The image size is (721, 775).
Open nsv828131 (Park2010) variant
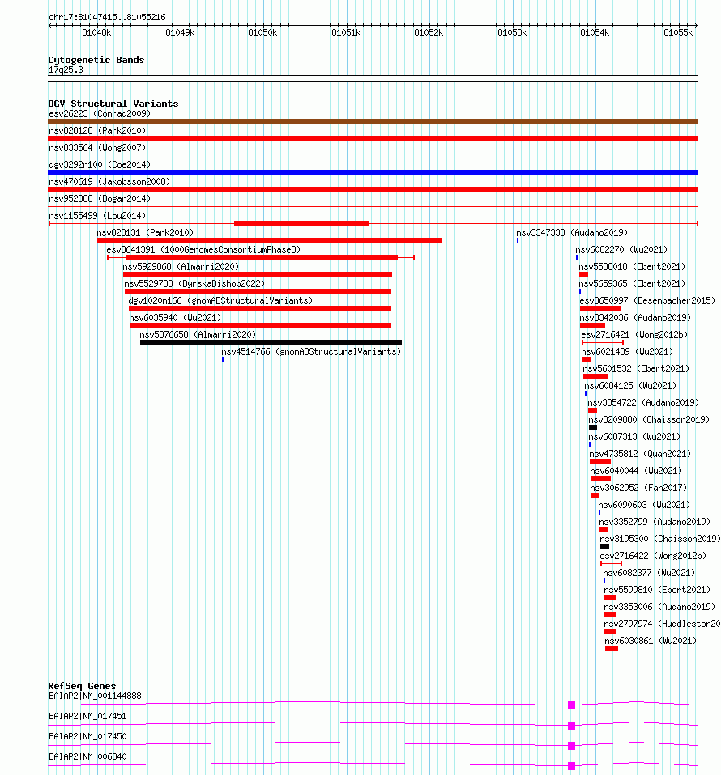click(x=145, y=232)
